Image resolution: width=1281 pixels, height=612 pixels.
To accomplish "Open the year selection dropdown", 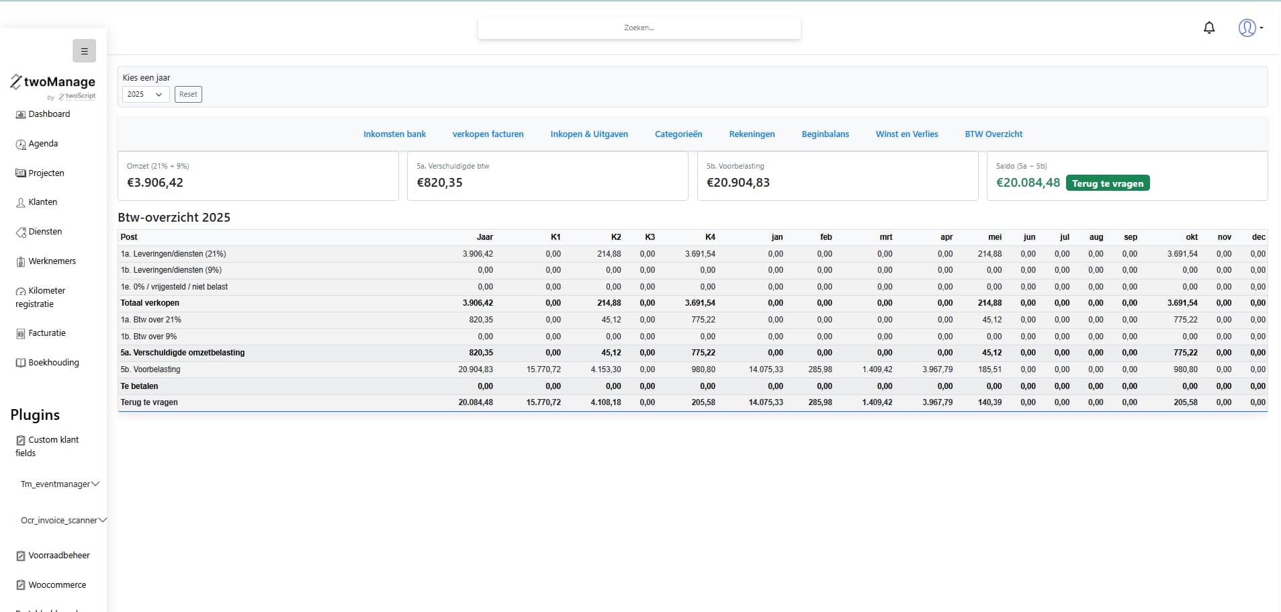I will [x=145, y=95].
